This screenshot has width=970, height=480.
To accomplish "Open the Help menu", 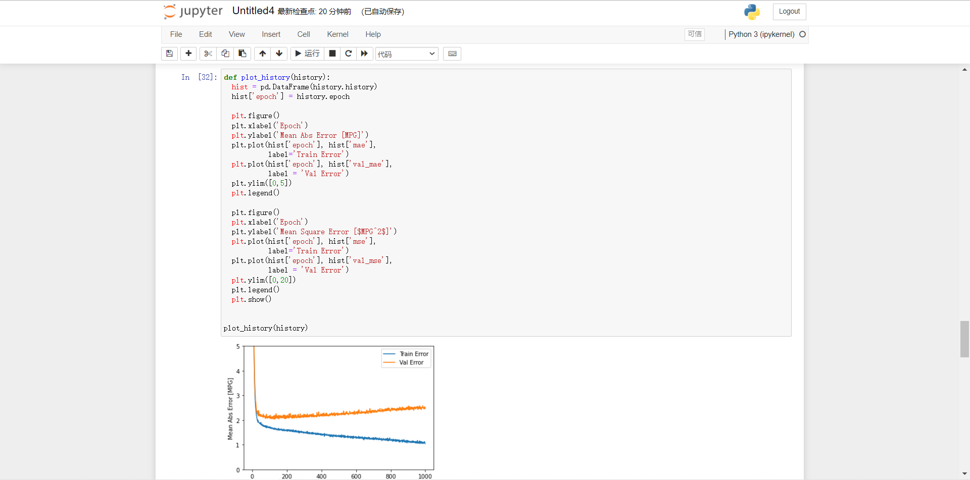I will [373, 34].
